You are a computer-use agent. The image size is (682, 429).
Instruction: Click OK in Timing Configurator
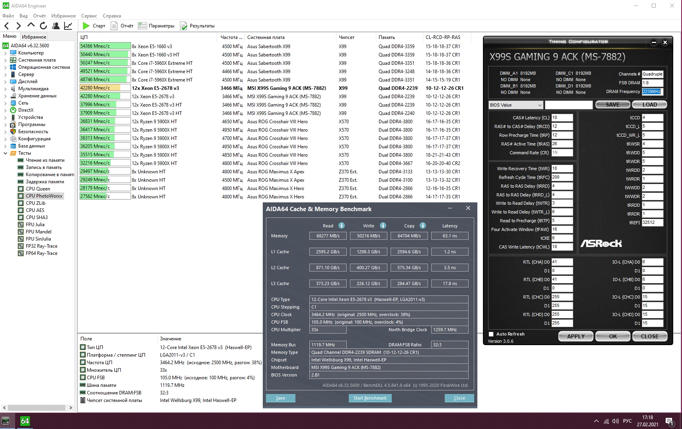(x=613, y=336)
